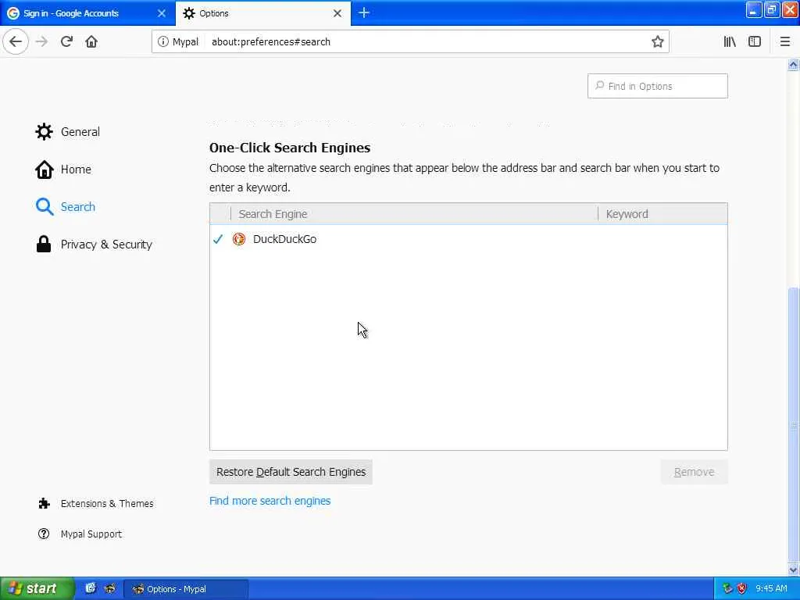The width and height of the screenshot is (800, 600).
Task: Click the 9:45 AM system clock
Action: point(771,589)
